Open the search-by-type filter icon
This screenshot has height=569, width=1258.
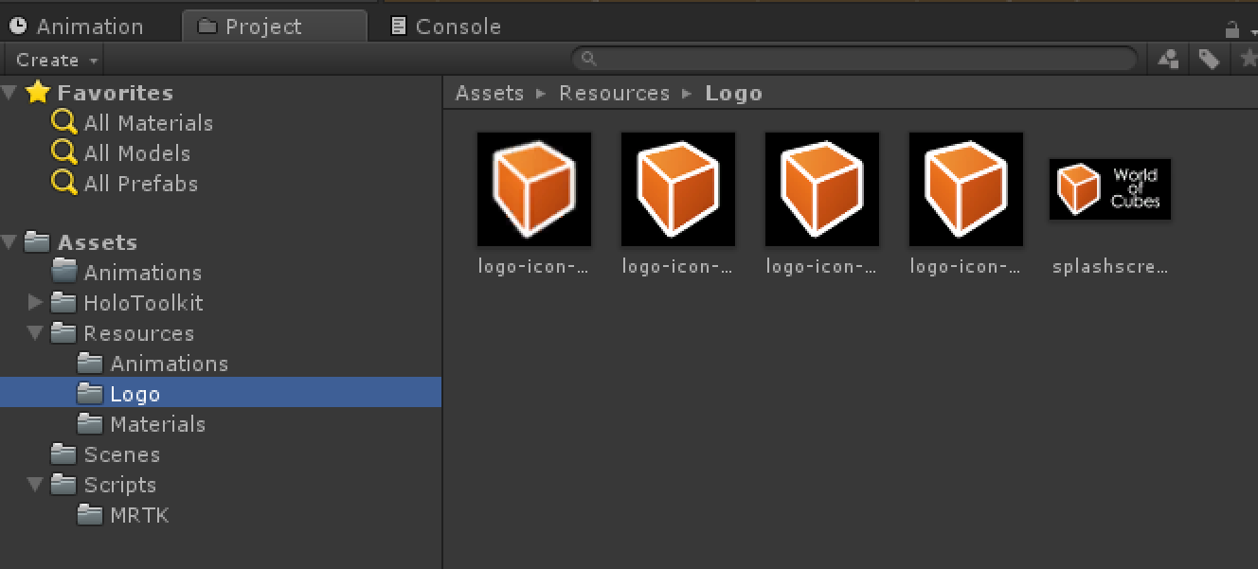click(x=1167, y=59)
